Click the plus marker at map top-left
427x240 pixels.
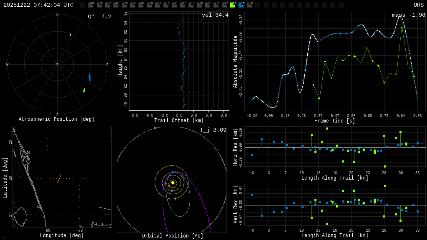(14, 135)
